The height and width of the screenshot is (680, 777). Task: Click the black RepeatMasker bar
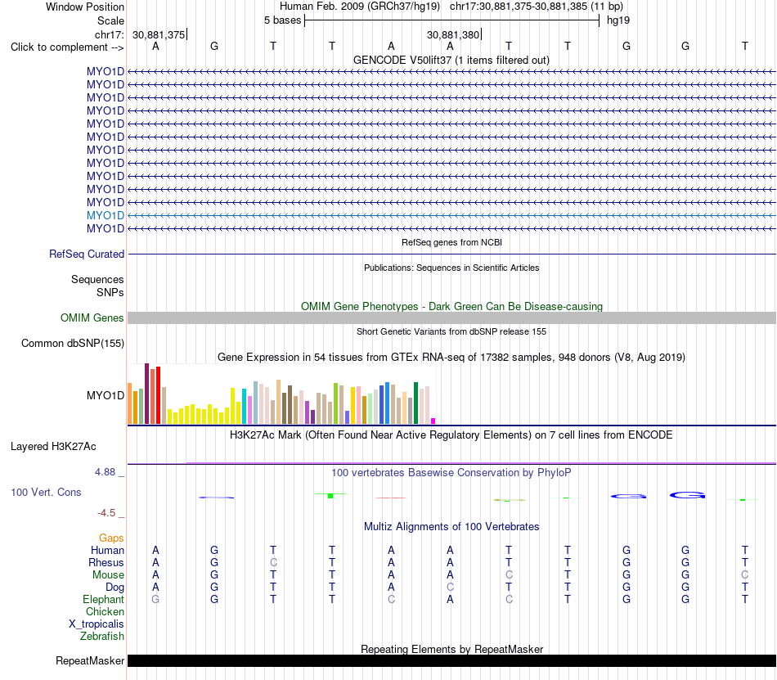[451, 660]
